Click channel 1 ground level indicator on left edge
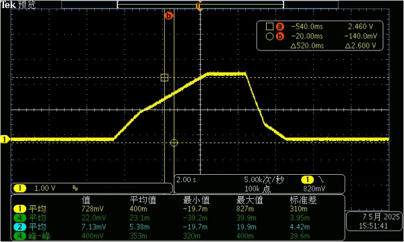 click(x=5, y=139)
